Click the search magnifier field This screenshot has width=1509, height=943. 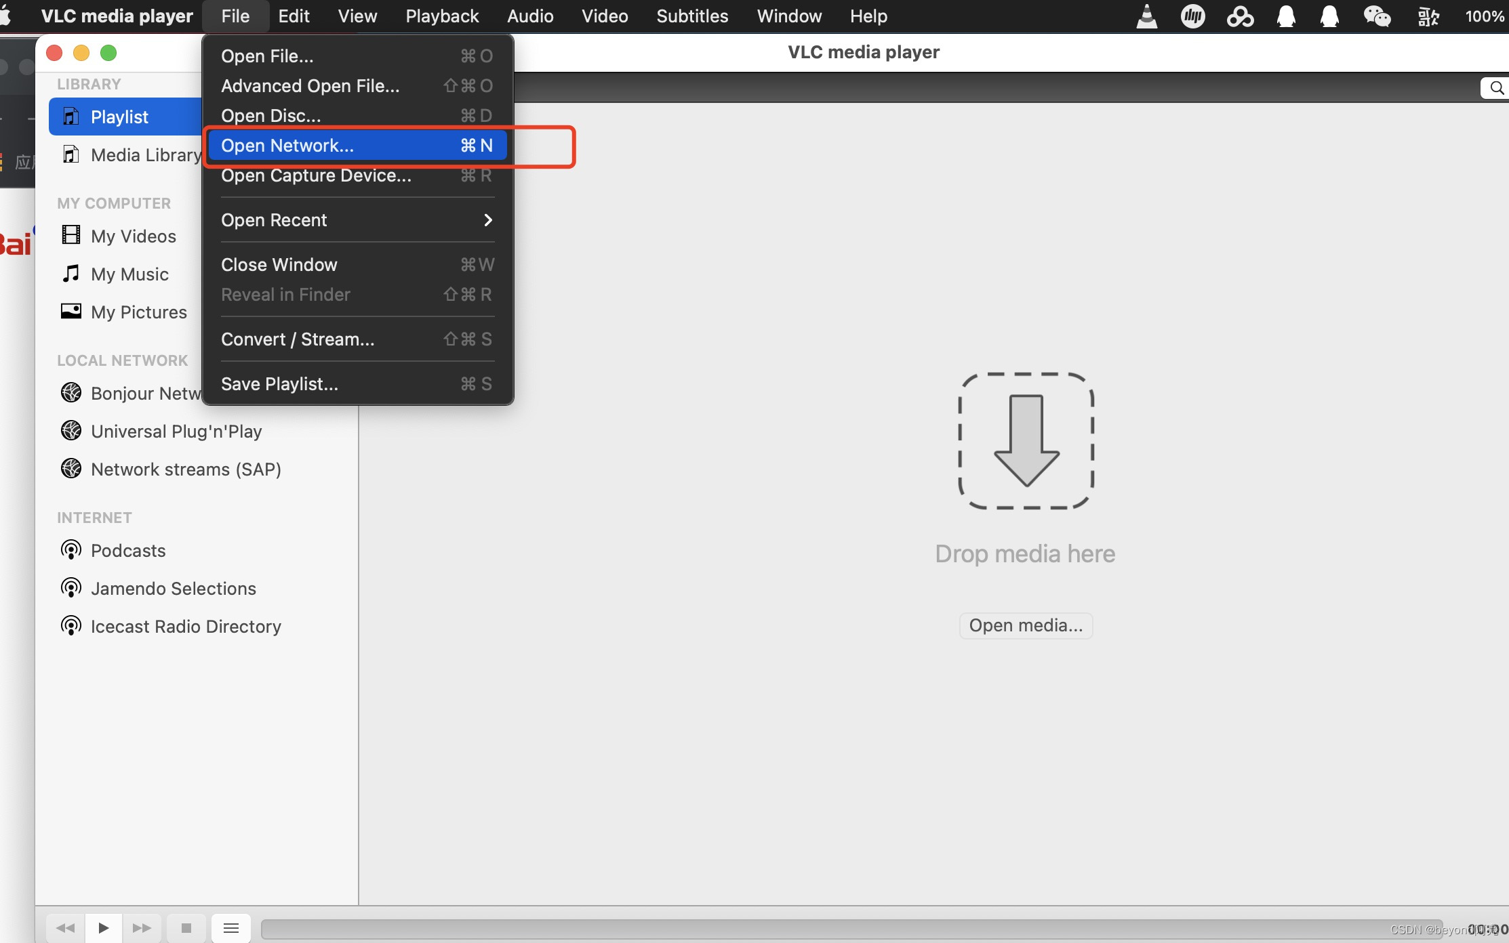click(1495, 88)
